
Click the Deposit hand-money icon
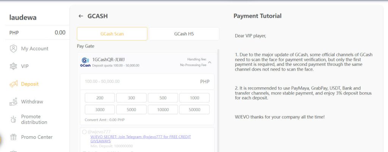coord(13,84)
